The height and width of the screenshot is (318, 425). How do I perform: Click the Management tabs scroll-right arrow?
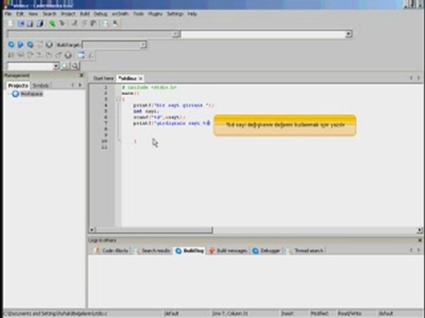click(80, 85)
